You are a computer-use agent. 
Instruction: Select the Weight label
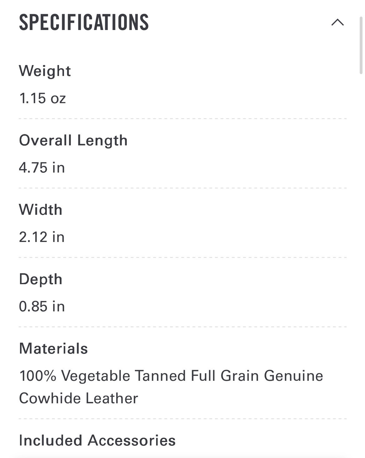tap(45, 71)
